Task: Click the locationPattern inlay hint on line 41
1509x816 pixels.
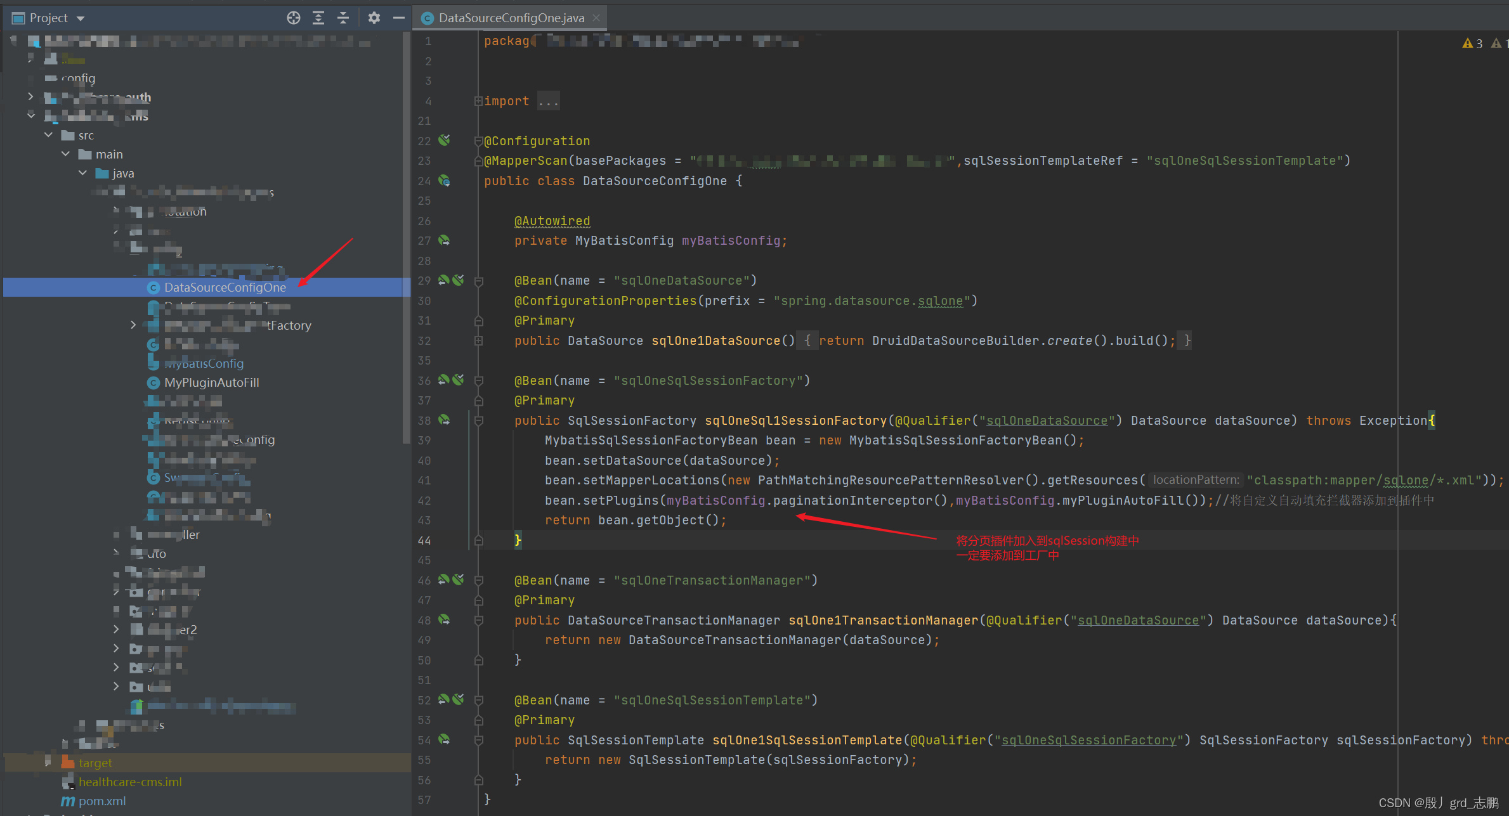Action: [1195, 480]
